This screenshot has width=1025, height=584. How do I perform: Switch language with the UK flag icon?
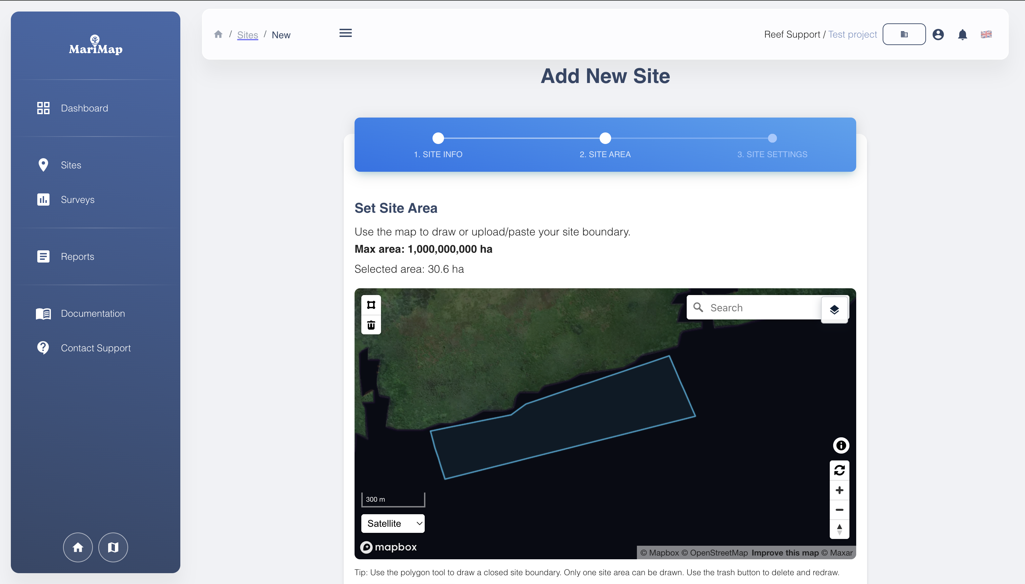coord(986,35)
